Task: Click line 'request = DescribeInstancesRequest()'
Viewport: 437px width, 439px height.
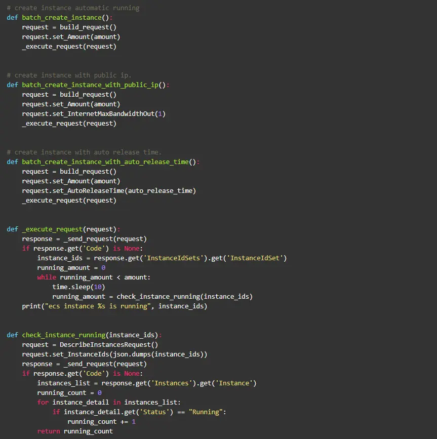Action: tap(90, 345)
